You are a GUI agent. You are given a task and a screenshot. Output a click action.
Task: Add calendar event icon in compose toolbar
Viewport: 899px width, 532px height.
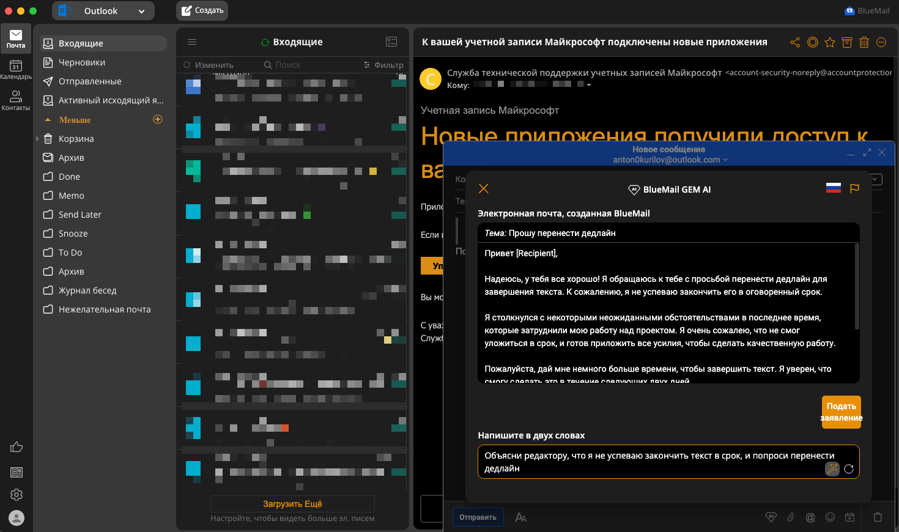[849, 517]
